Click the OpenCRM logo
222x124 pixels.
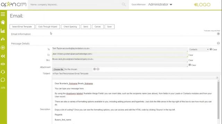(14, 4)
